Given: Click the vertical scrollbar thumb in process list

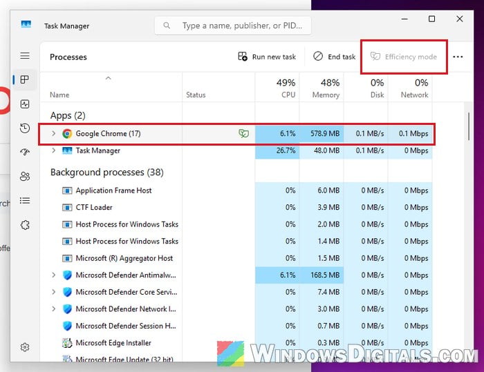Looking at the screenshot, I should pyautogui.click(x=469, y=126).
